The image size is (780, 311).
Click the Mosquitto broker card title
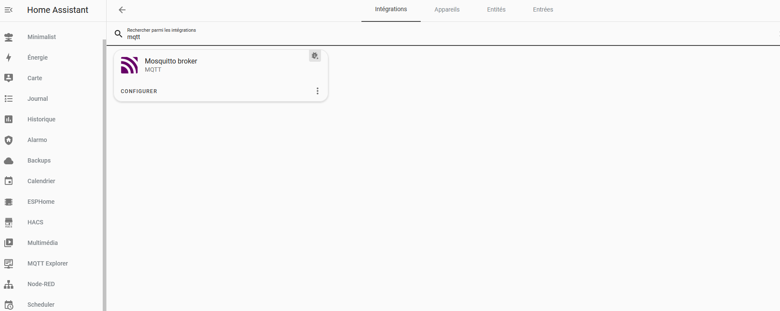(x=171, y=61)
